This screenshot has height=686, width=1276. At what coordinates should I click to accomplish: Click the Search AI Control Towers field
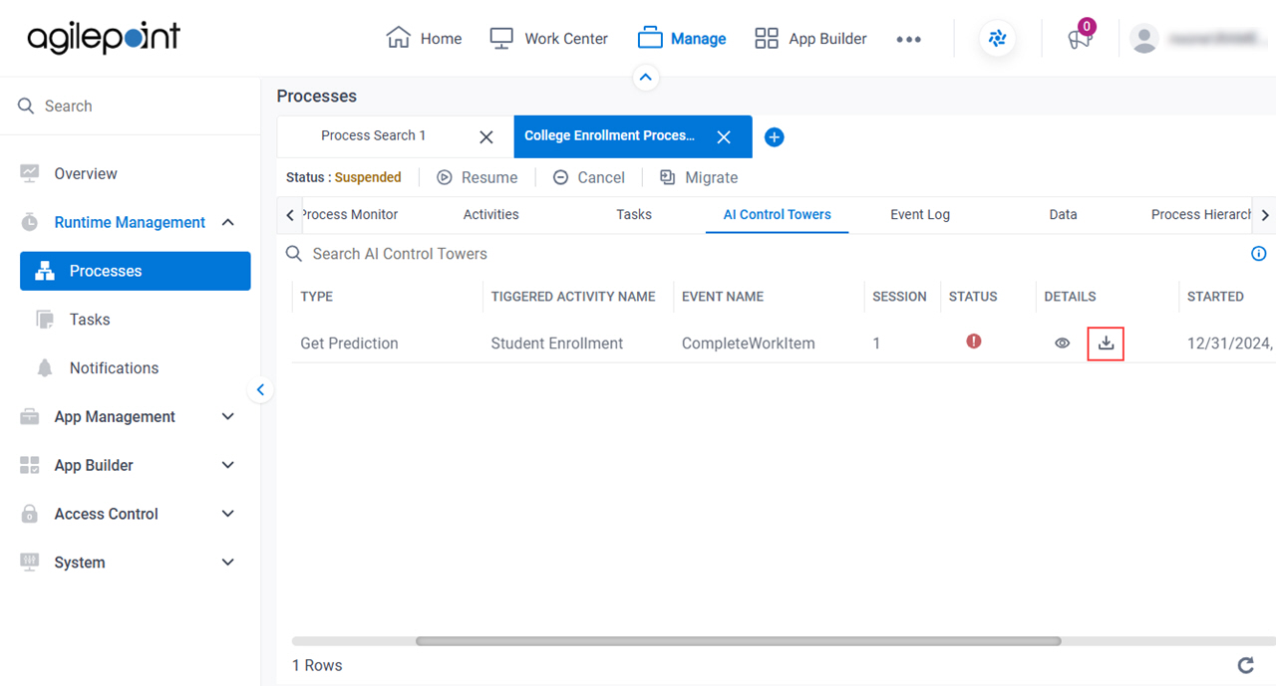coord(400,254)
